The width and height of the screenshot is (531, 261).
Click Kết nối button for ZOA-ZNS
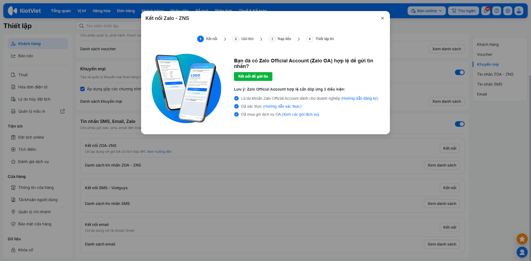pos(450,148)
